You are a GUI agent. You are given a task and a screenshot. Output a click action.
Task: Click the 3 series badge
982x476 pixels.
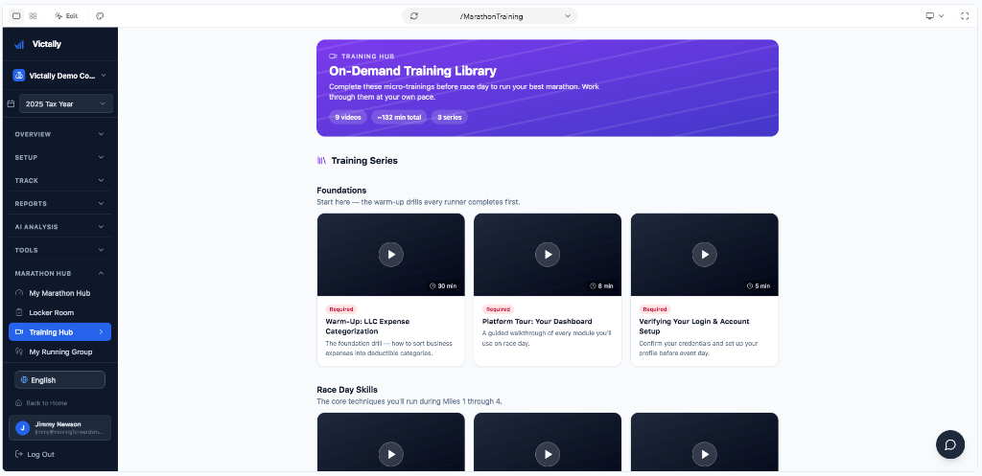click(x=449, y=117)
